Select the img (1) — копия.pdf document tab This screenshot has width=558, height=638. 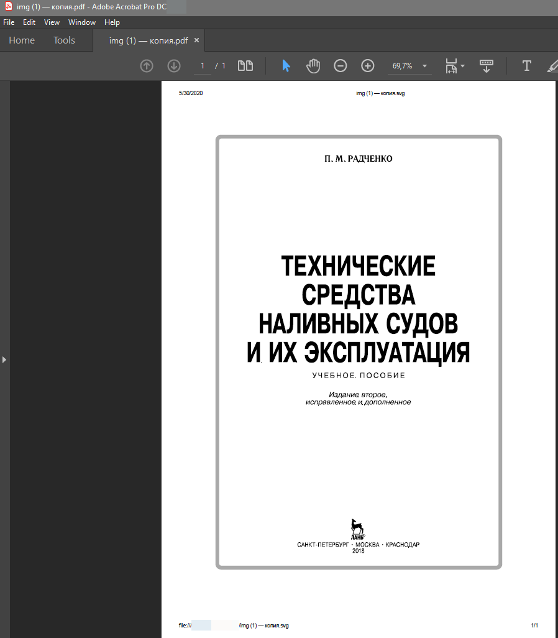coord(149,40)
